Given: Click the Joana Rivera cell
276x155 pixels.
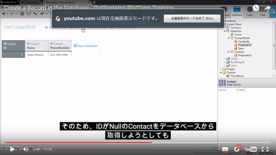Looking at the screenshot, I should click(37, 55).
